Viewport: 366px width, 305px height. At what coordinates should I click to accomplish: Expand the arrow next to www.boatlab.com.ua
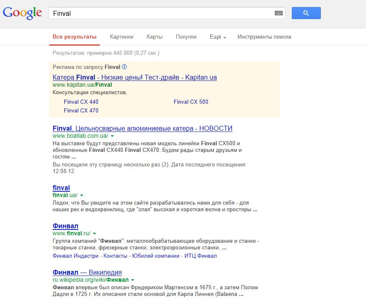pos(112,136)
